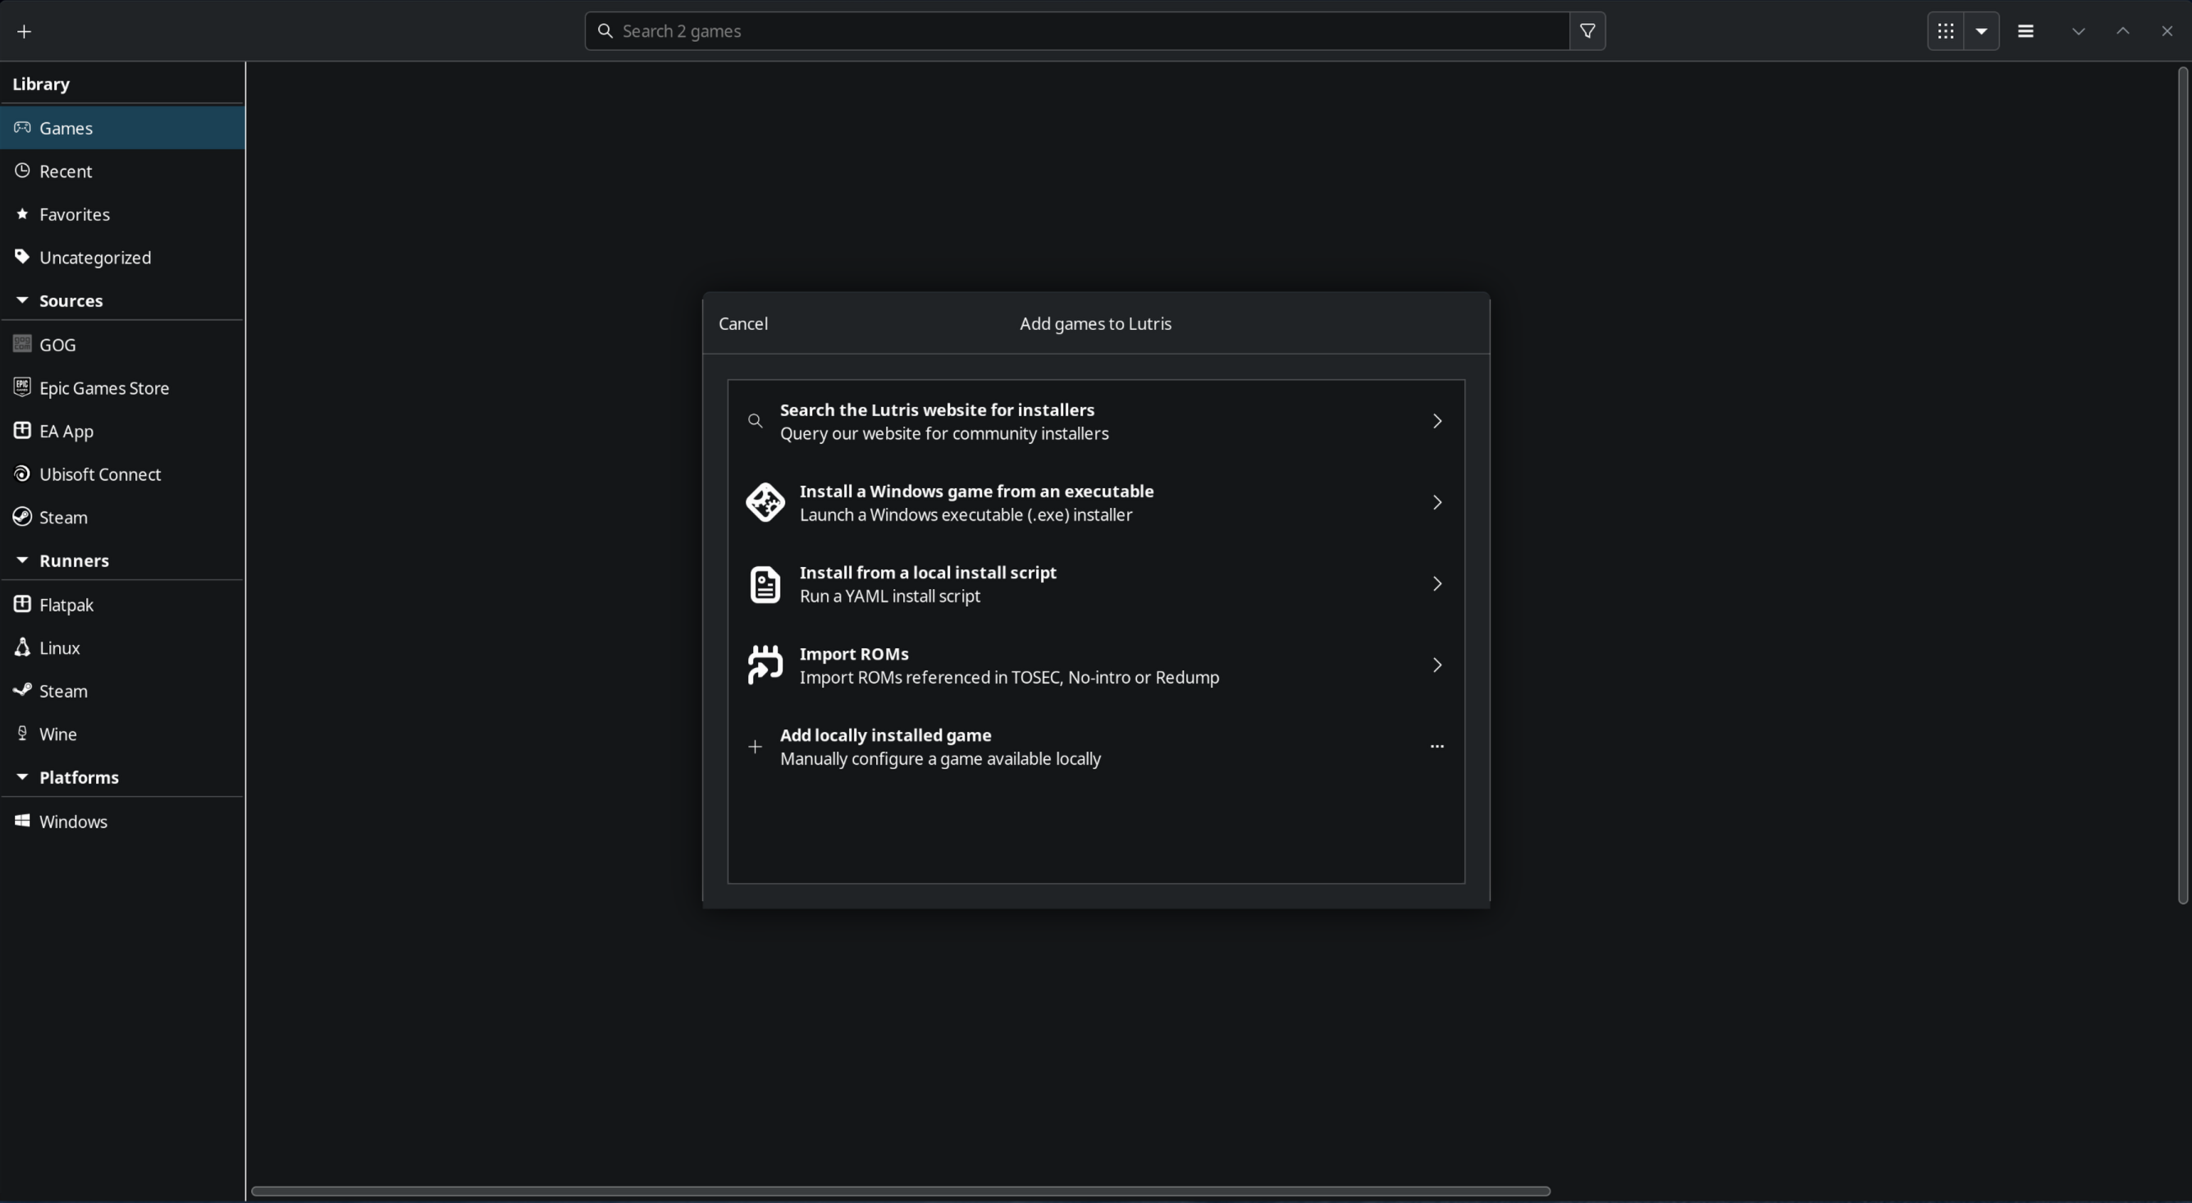The width and height of the screenshot is (2192, 1203).
Task: Open the hamburger main menu
Action: (2025, 31)
